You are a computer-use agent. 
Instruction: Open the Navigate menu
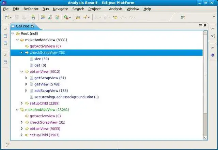pos(61,9)
